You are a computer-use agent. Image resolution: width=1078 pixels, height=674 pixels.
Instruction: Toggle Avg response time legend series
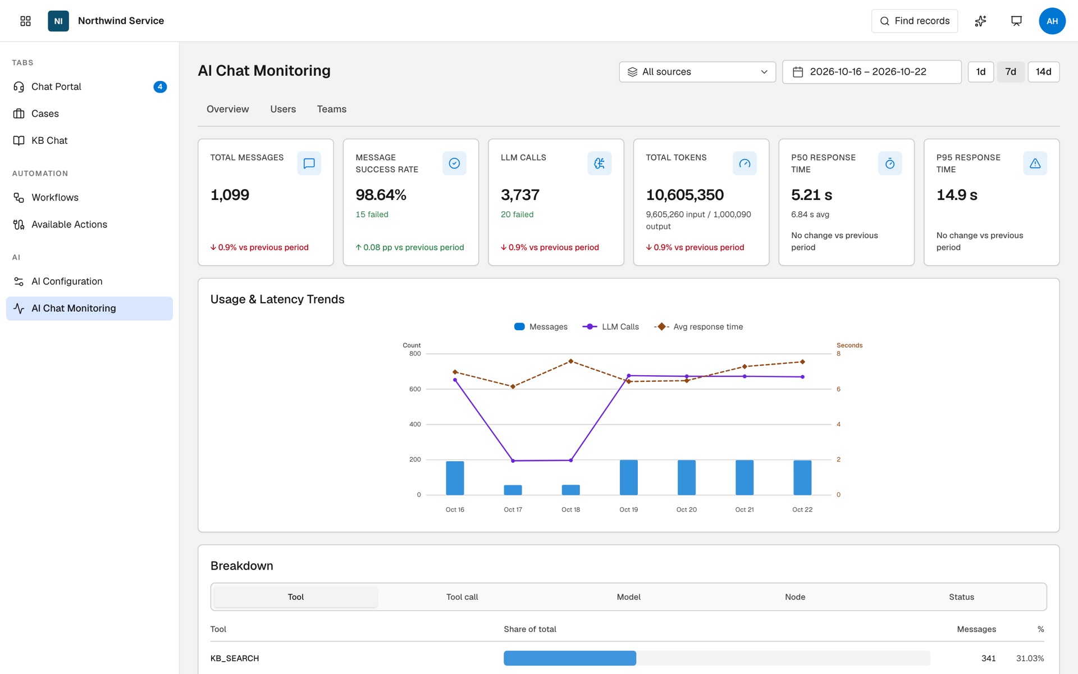698,327
